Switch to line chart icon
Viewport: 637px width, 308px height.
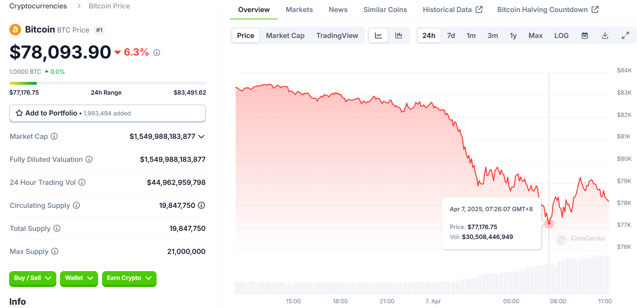tap(378, 35)
